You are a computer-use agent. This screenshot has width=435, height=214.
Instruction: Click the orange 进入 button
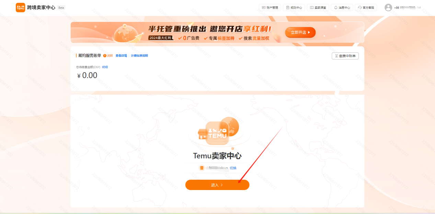coord(217,185)
